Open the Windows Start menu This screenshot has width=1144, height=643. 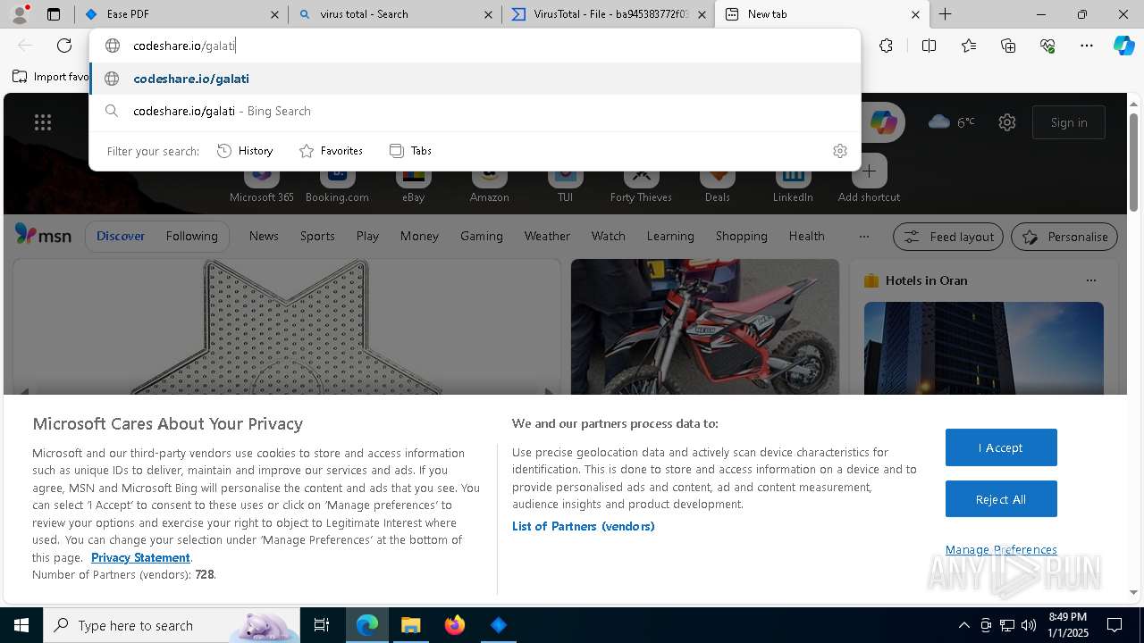(x=21, y=625)
